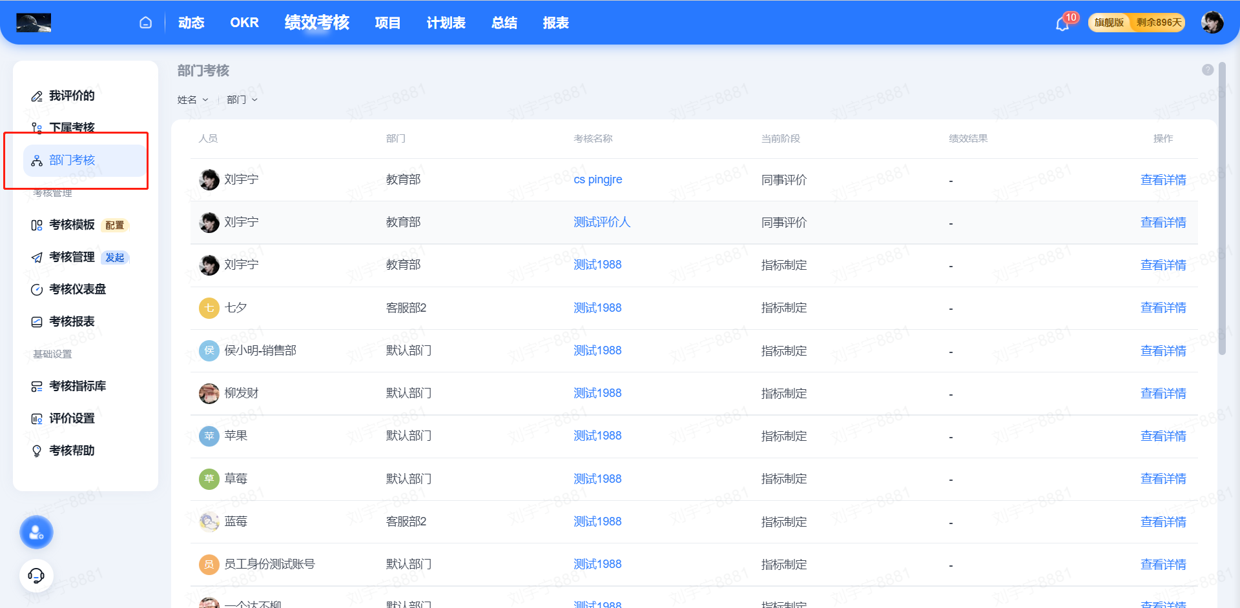Click the 考核指标库 library icon

[37, 387]
